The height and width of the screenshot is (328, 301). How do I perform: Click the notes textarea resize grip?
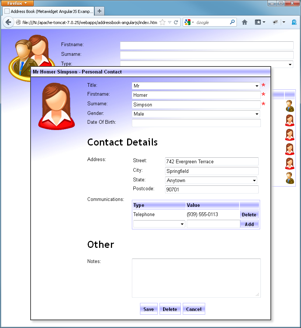click(x=258, y=294)
